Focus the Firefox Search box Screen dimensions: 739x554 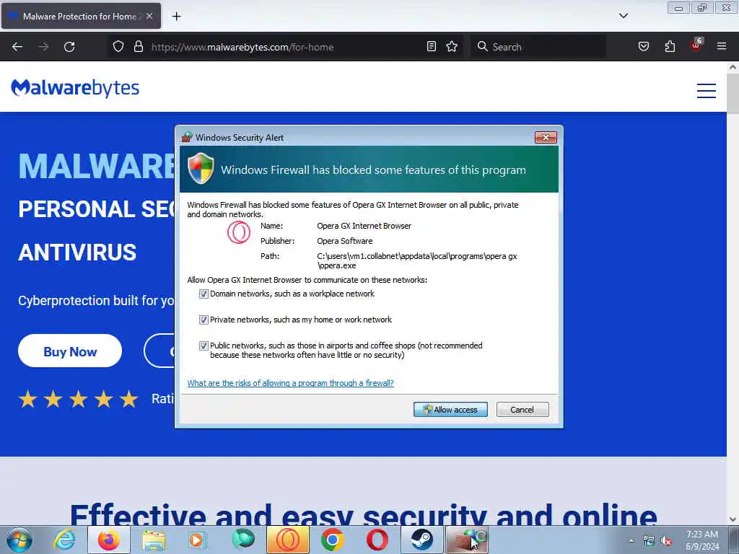pos(540,47)
